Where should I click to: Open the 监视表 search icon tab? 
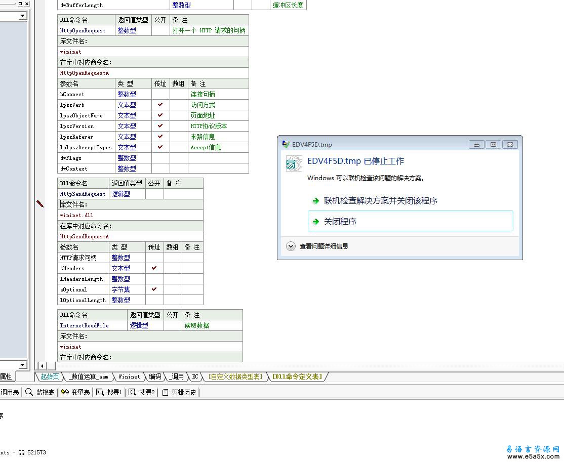click(39, 392)
